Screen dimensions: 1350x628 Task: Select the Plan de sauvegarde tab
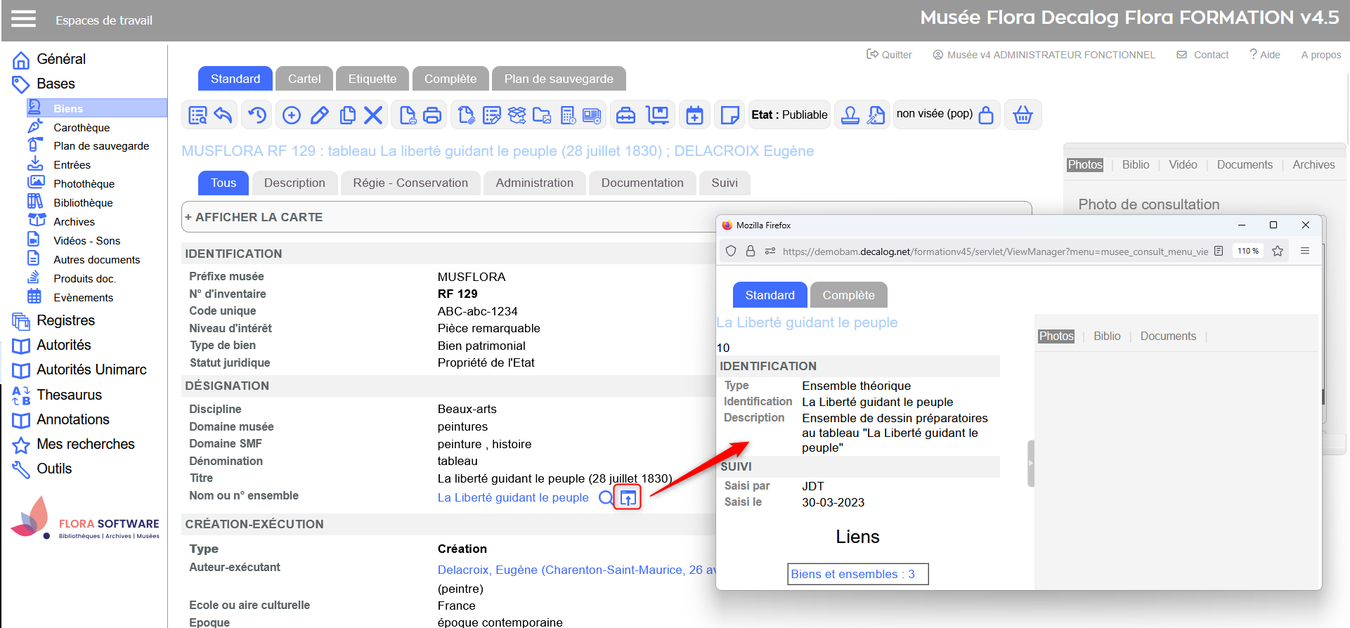[x=558, y=79]
